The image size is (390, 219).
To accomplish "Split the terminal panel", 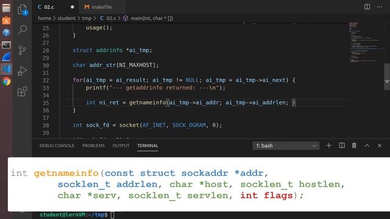I will [342, 145].
